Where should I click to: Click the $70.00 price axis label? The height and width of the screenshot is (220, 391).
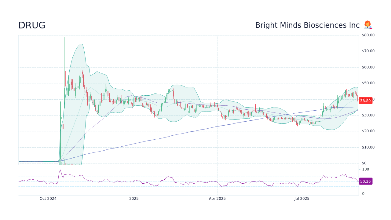[x=368, y=51]
